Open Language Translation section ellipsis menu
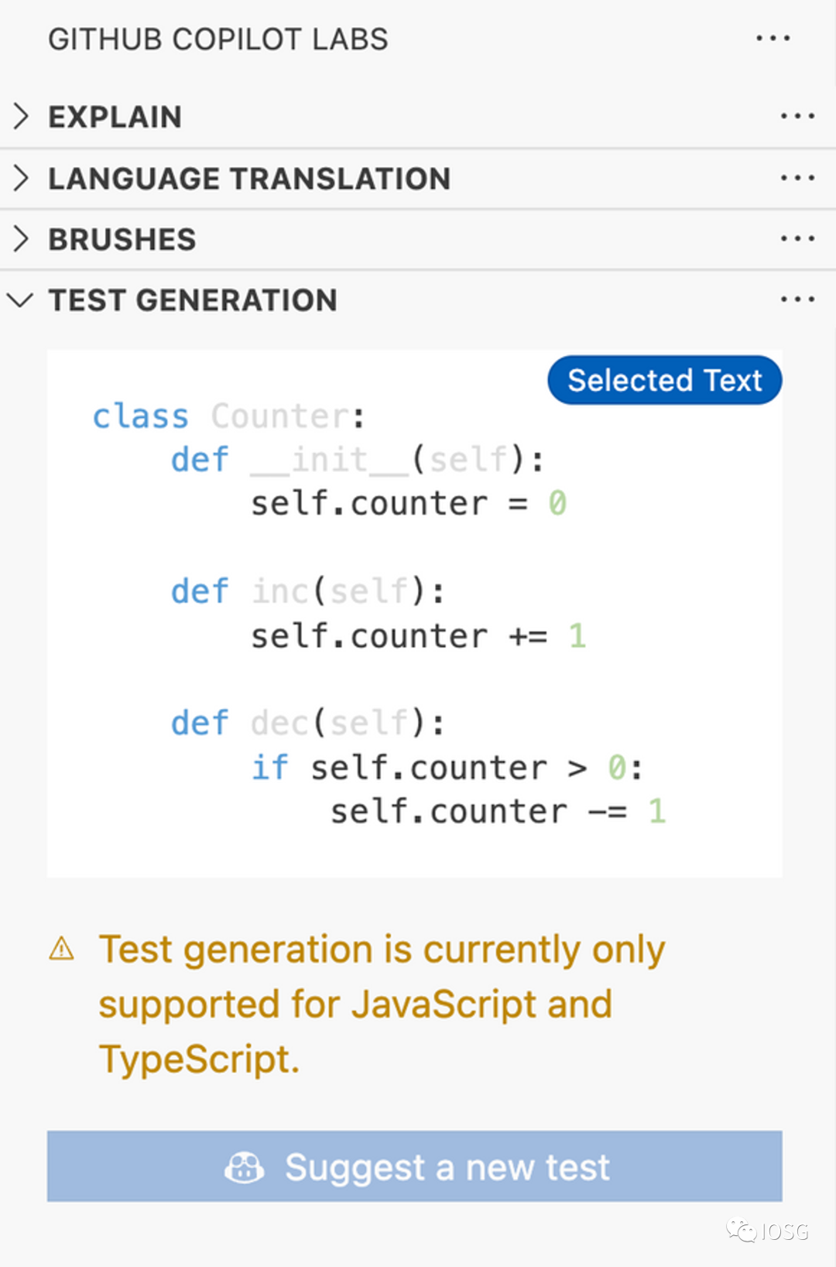Image resolution: width=836 pixels, height=1267 pixels. coord(797,178)
